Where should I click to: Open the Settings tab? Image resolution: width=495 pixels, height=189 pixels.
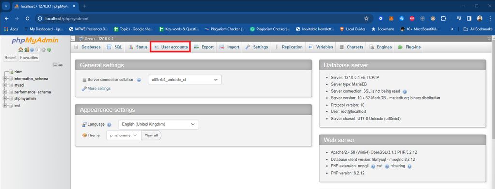[257, 47]
